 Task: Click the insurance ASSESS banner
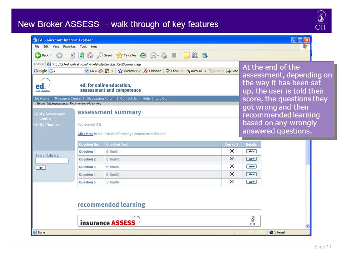tap(169, 221)
